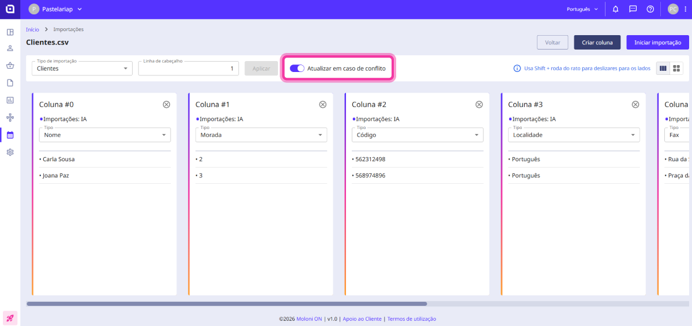Remove Coluna #0 with its X icon
Screen dimensions: 692x326
click(166, 104)
